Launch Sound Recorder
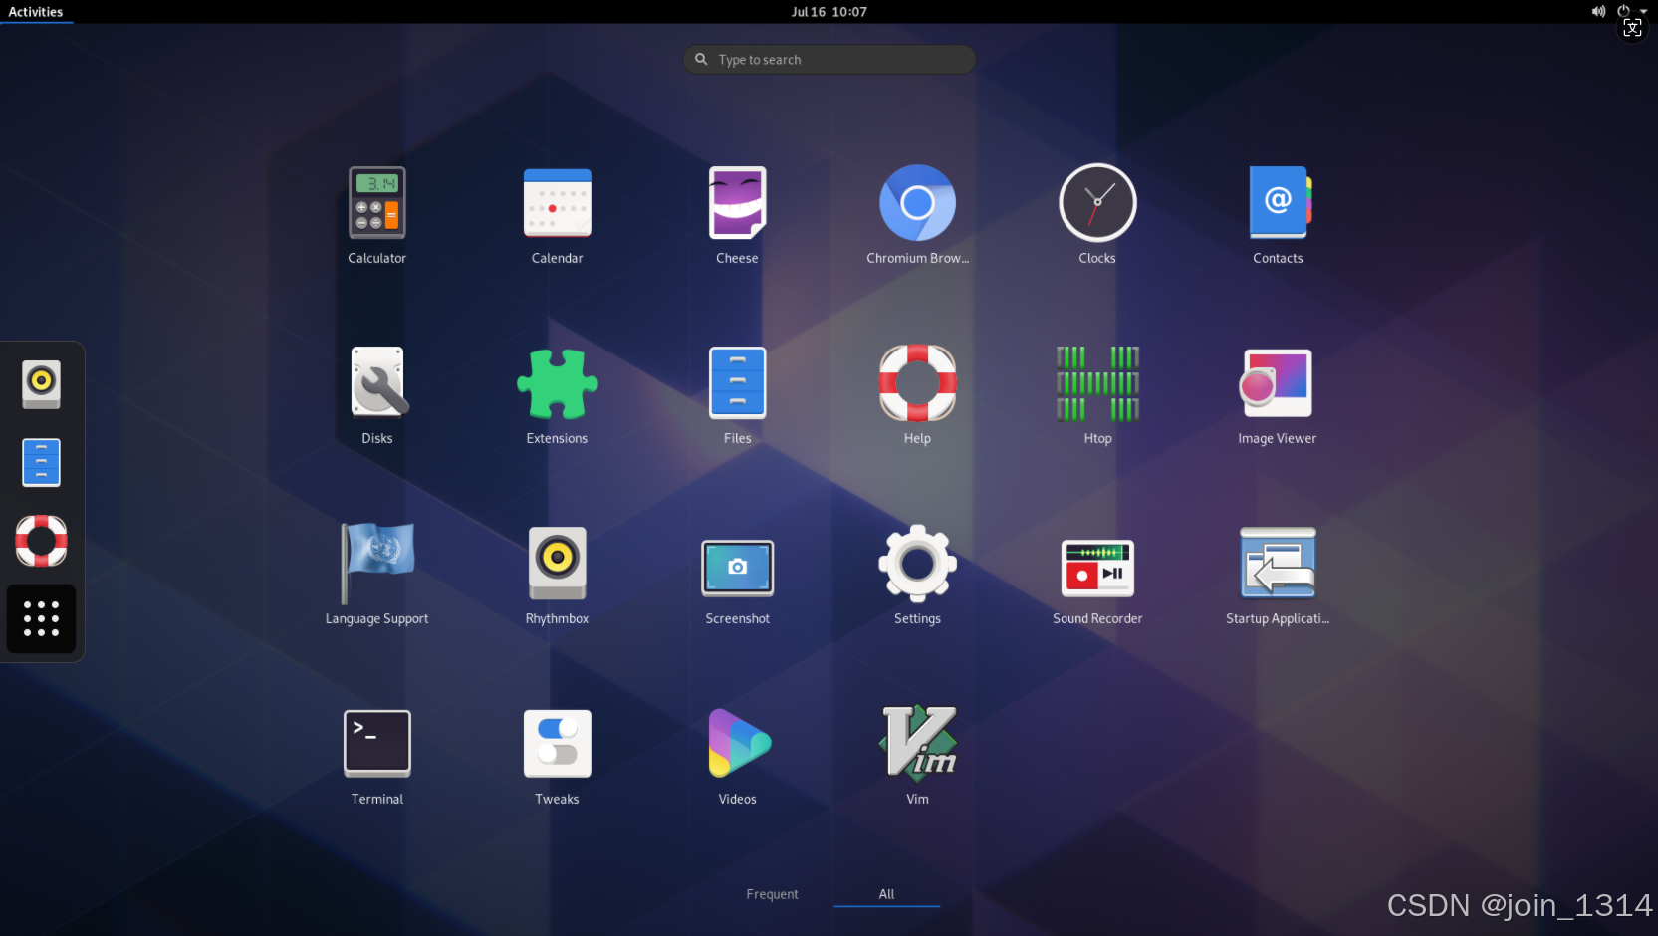 click(1097, 568)
